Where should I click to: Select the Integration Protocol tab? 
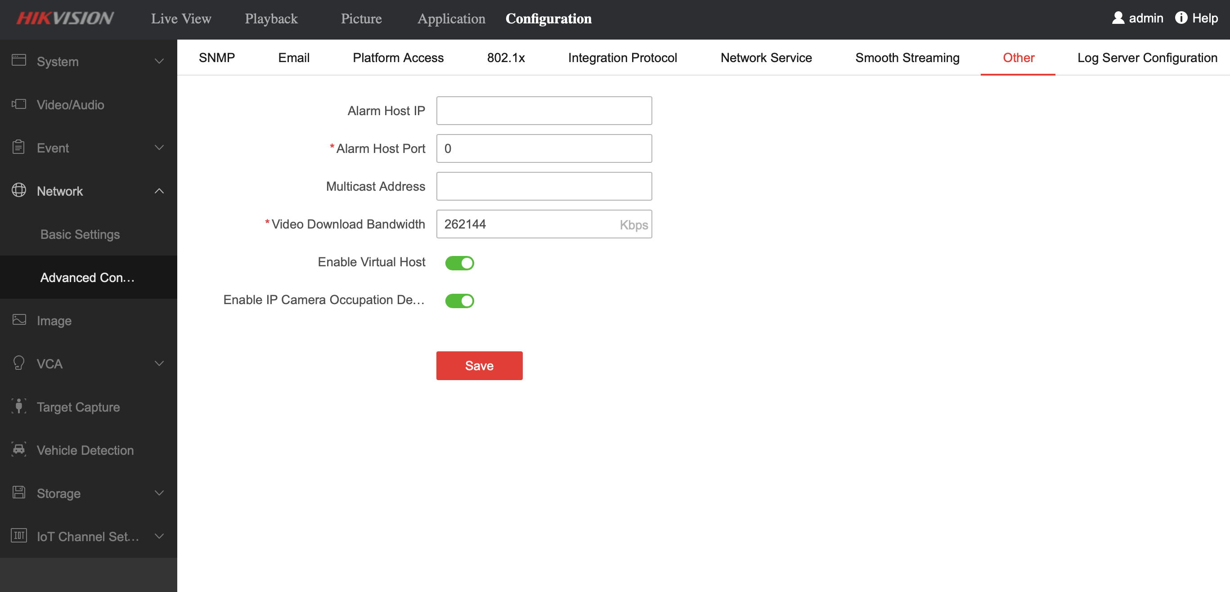623,57
